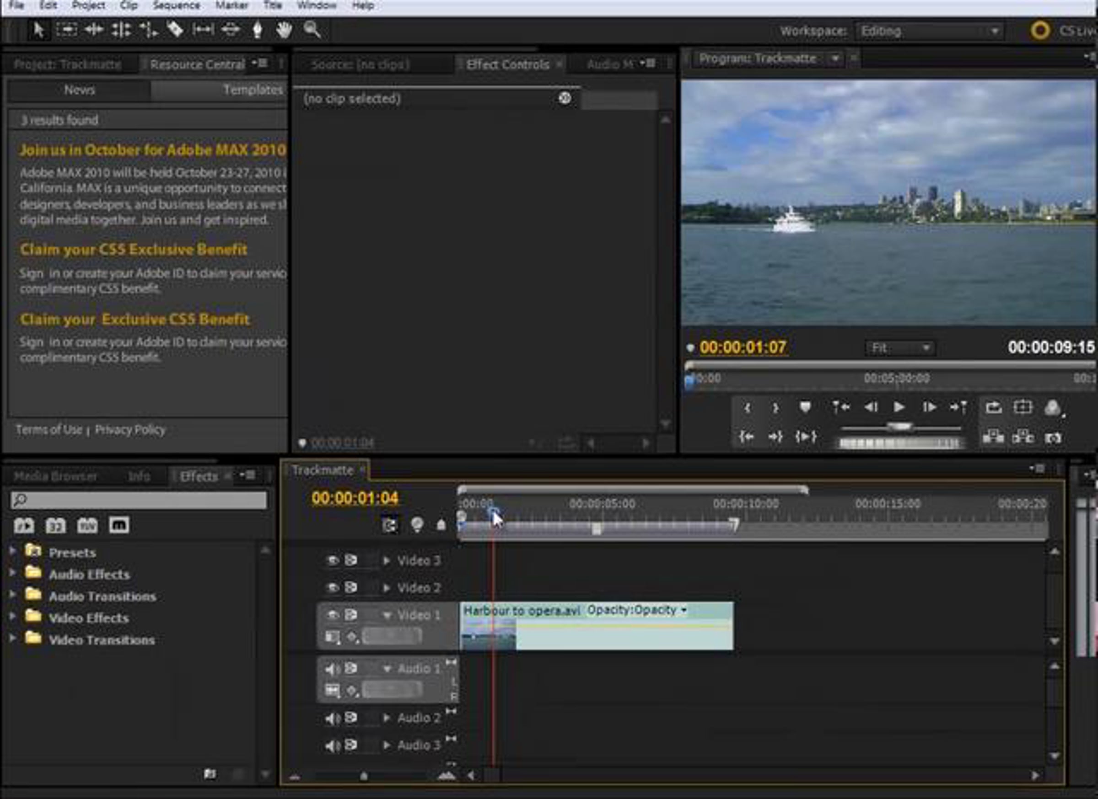Select the Rolling Edit tool

coord(121,30)
